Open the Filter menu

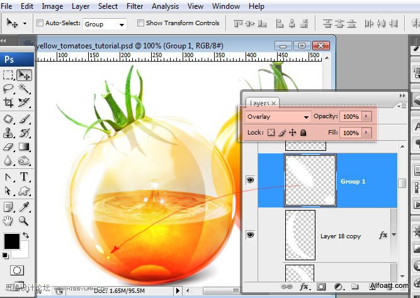point(135,6)
